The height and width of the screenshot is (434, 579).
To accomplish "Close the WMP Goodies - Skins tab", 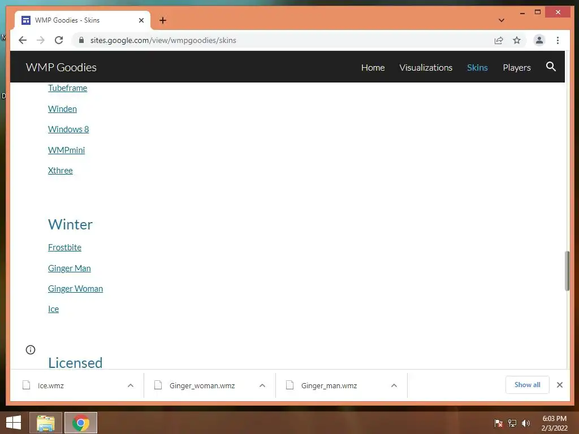I will coord(141,20).
